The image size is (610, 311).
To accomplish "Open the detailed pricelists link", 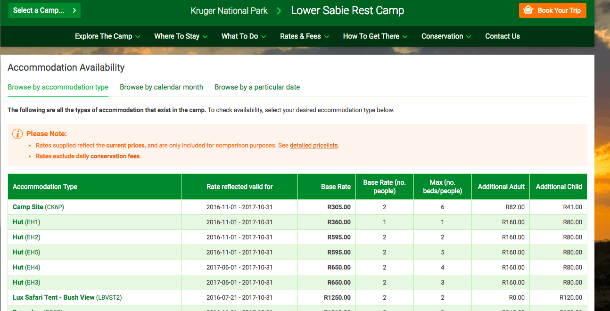I will tap(314, 146).
